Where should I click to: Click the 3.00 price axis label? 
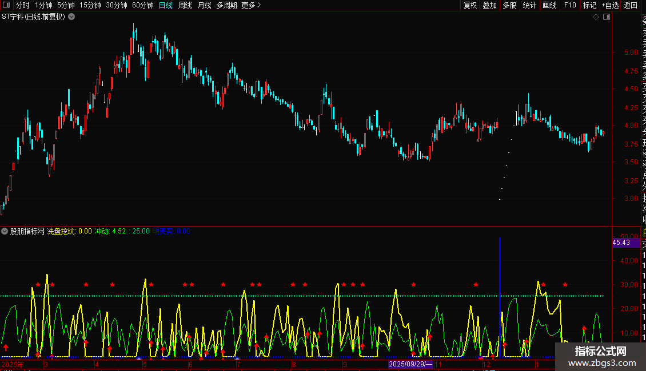tap(631, 198)
